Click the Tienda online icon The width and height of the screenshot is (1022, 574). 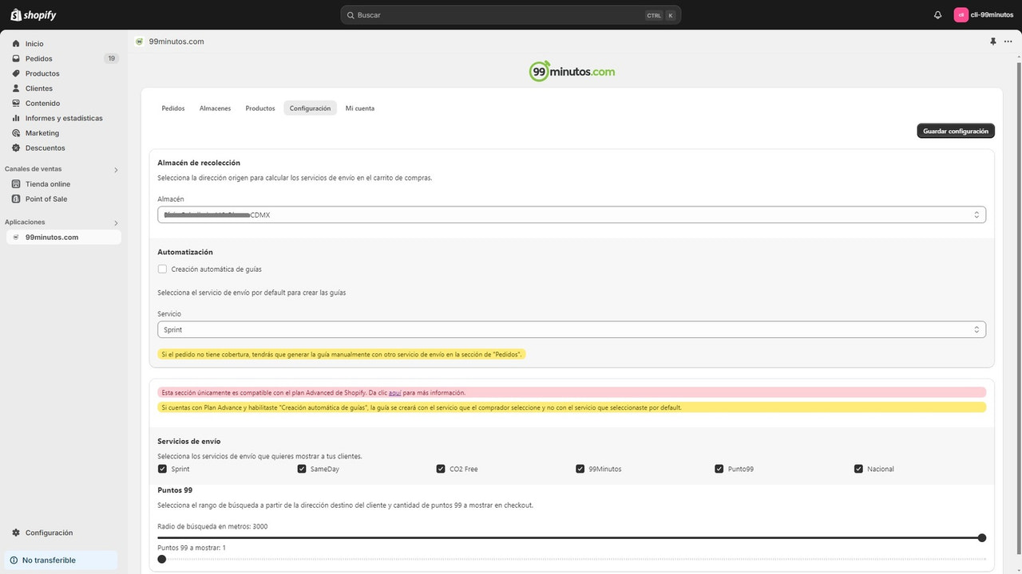click(16, 184)
